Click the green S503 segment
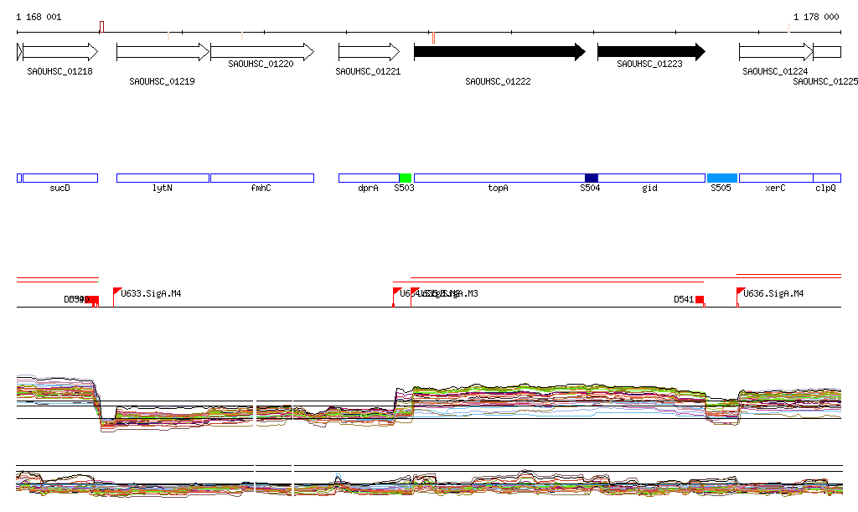Screen dimensions: 858x512 [406, 178]
